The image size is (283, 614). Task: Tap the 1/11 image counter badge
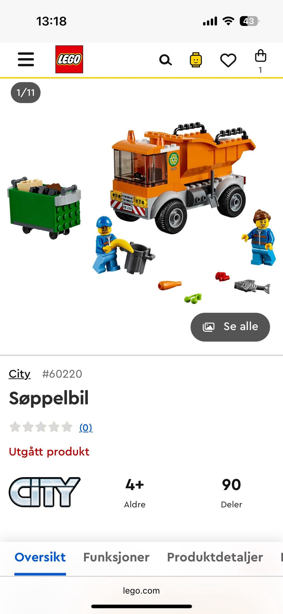(26, 93)
